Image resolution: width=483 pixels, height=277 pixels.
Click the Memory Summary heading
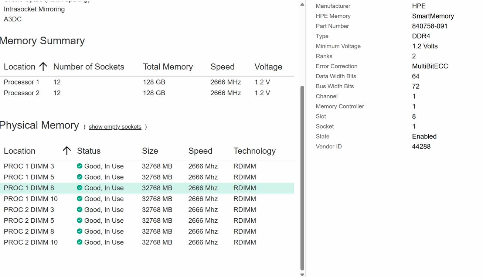[42, 41]
